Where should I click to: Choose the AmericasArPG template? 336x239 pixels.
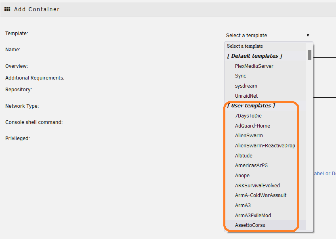click(265, 166)
